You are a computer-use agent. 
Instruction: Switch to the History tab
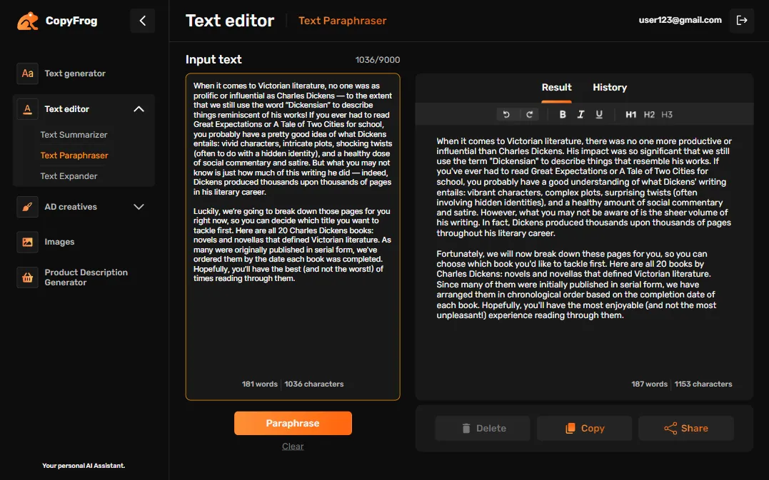click(x=609, y=87)
